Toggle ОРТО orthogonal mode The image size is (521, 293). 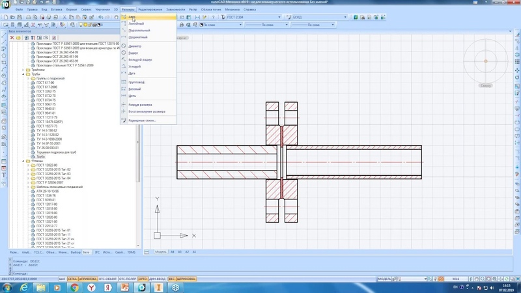point(143,279)
